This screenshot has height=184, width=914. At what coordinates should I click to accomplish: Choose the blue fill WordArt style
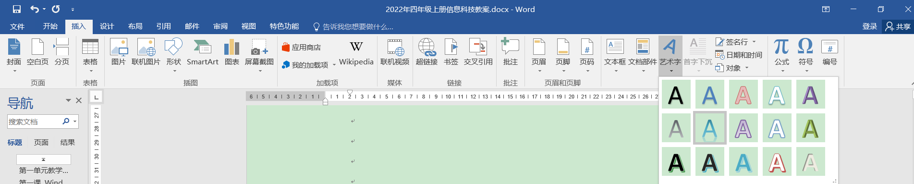click(710, 95)
